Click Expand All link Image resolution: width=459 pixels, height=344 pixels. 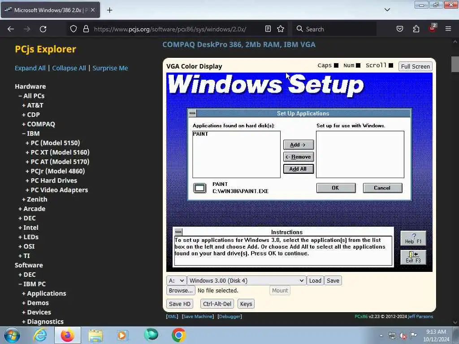click(30, 68)
